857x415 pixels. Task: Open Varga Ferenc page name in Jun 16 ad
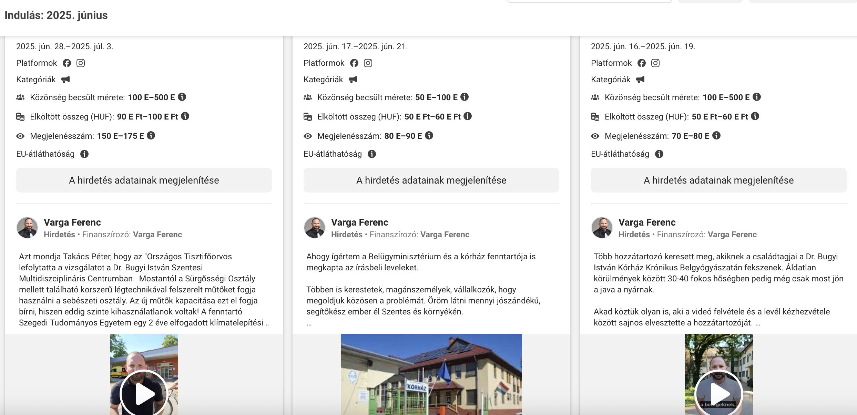point(647,222)
